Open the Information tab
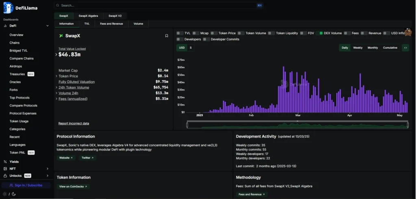This screenshot has width=416, height=199. (x=67, y=24)
